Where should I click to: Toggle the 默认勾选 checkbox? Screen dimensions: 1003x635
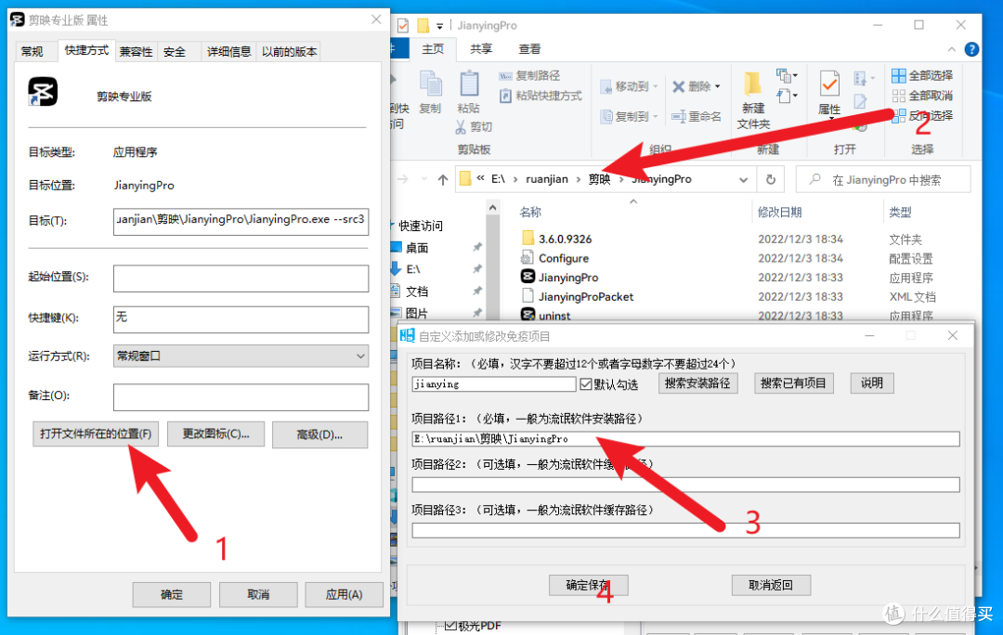click(x=586, y=384)
